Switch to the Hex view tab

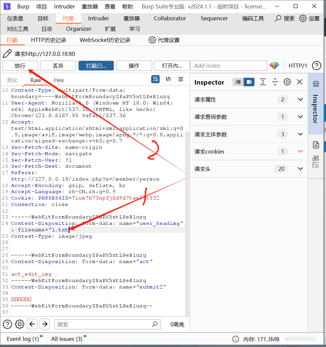(x=59, y=80)
